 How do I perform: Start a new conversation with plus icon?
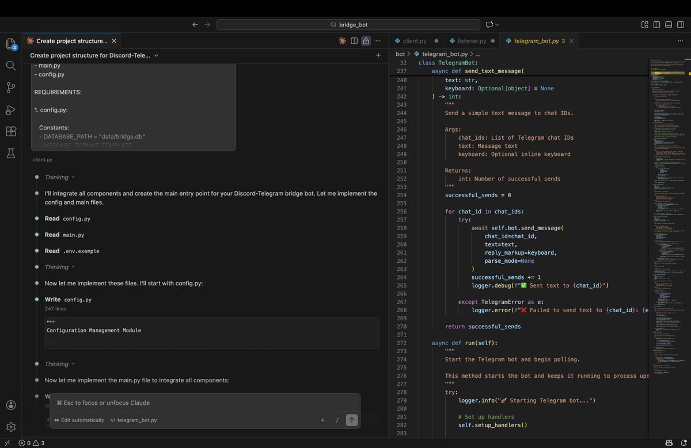click(378, 55)
